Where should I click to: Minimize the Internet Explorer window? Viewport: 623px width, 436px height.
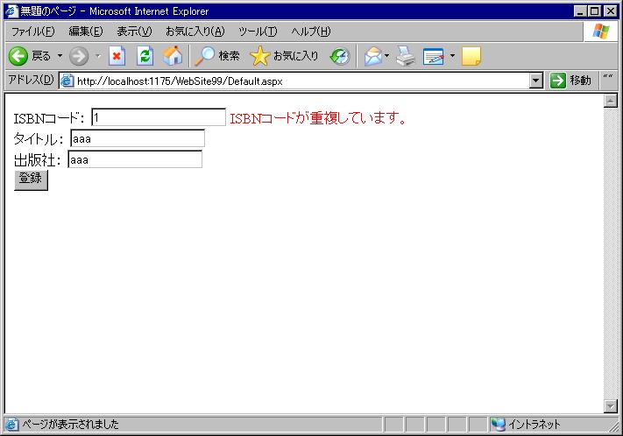coord(580,11)
